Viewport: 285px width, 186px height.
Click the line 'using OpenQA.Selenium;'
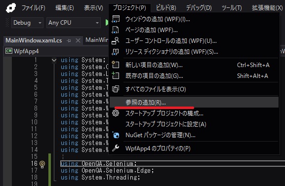point(98,164)
